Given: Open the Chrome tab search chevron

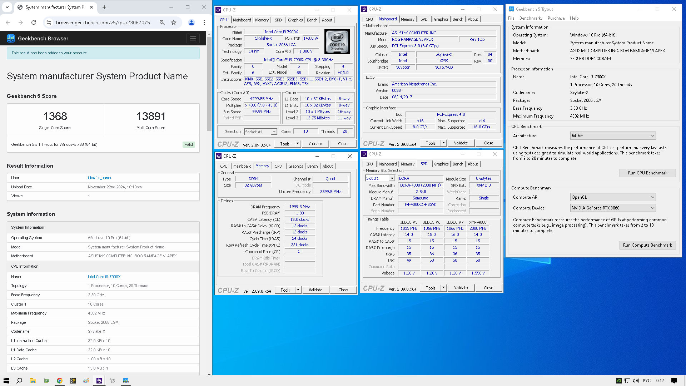Looking at the screenshot, I should (7, 7).
